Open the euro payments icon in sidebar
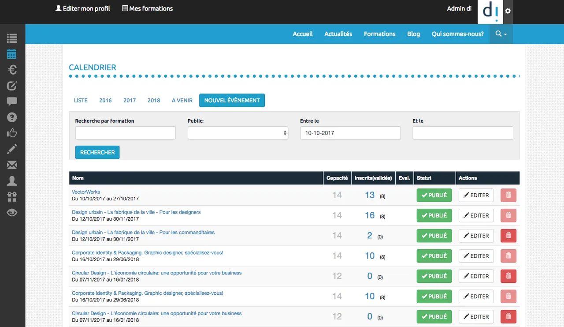The height and width of the screenshot is (327, 564). tap(12, 70)
